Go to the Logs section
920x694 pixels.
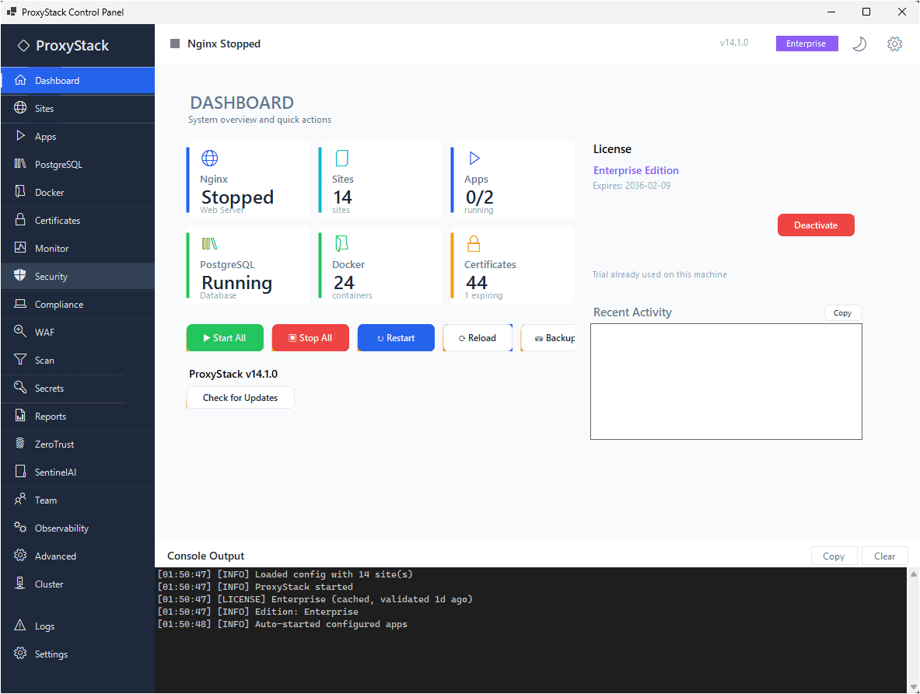pyautogui.click(x=45, y=626)
